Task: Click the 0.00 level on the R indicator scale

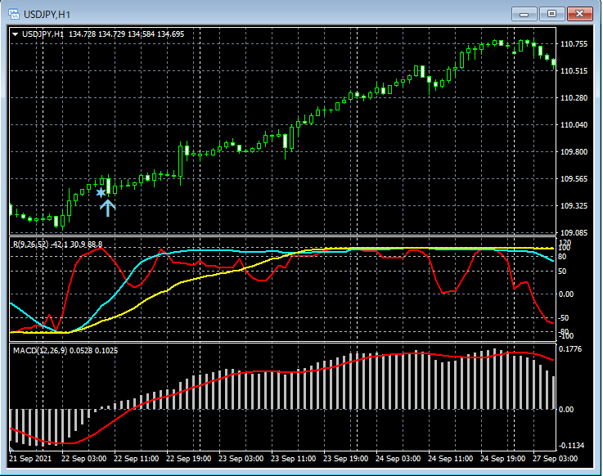Action: point(565,294)
